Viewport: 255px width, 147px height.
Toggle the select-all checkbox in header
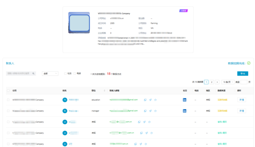click(8, 90)
